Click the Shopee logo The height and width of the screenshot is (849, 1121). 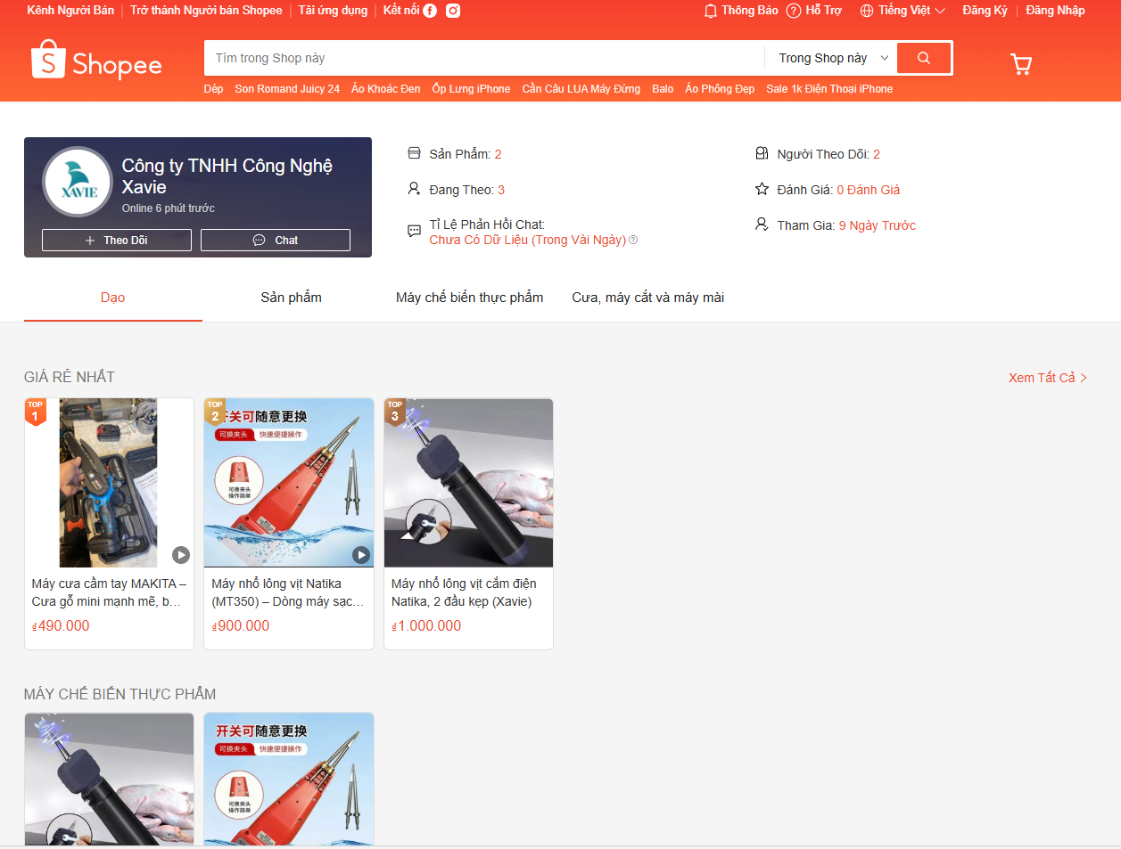(x=96, y=61)
